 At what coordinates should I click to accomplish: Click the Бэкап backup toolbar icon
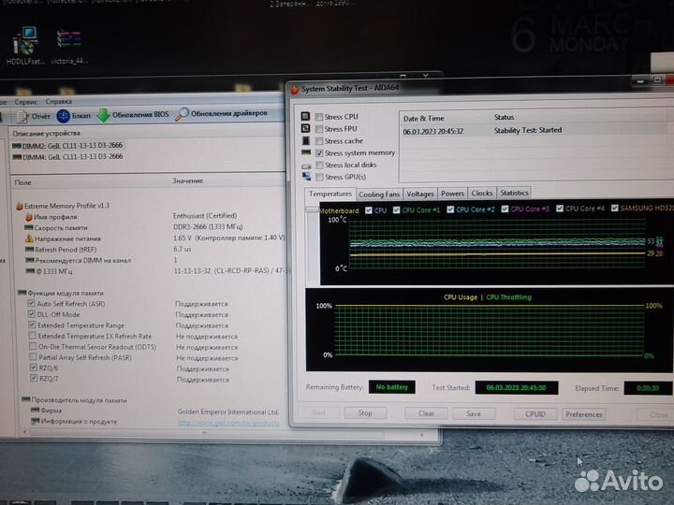click(63, 116)
